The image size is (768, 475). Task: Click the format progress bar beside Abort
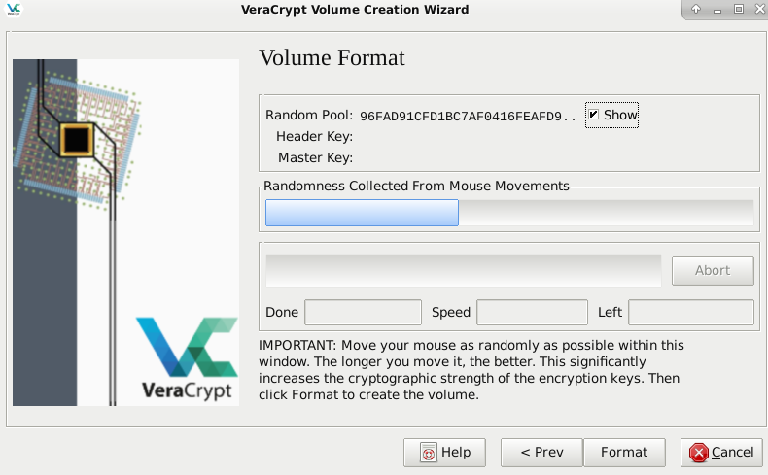[464, 270]
